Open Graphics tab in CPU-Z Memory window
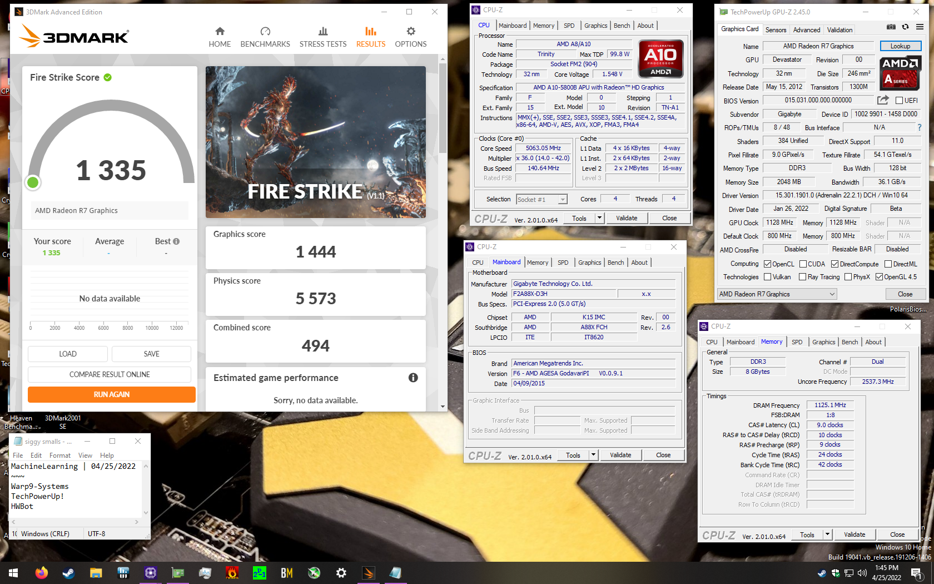This screenshot has height=584, width=934. point(823,342)
